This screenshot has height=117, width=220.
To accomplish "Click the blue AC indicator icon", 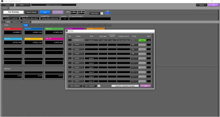I will [x=108, y=13].
